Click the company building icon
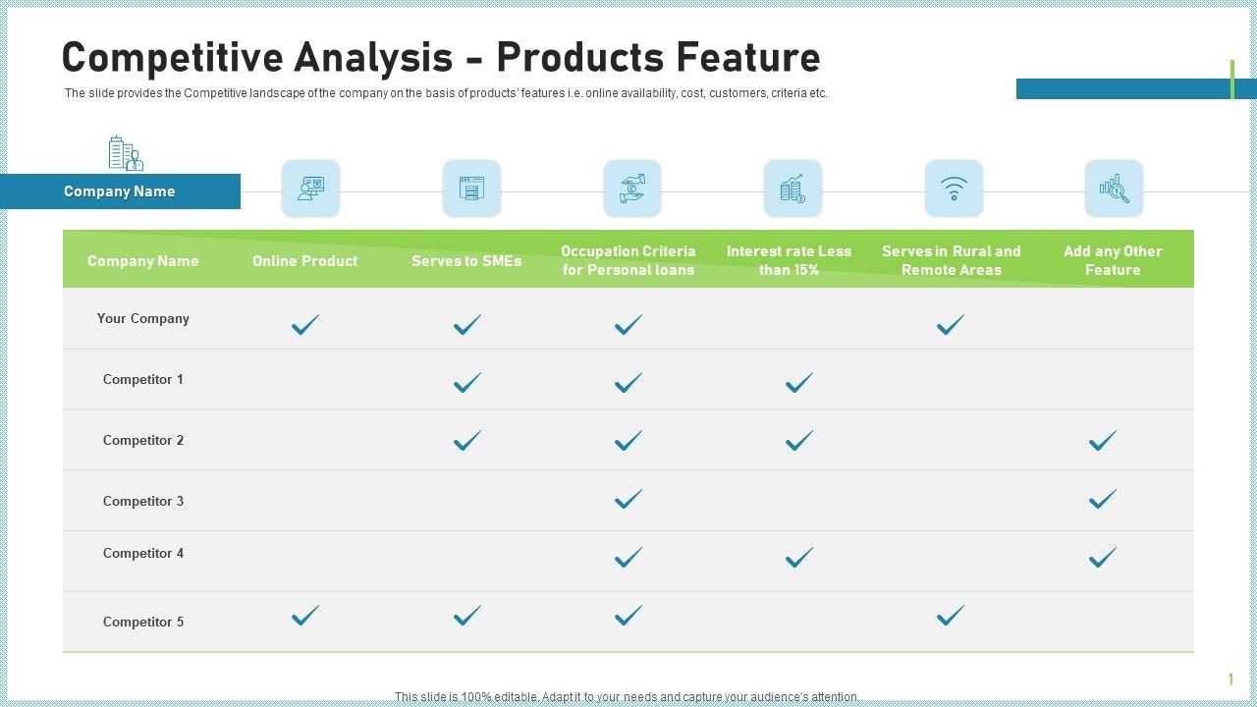 (x=125, y=153)
